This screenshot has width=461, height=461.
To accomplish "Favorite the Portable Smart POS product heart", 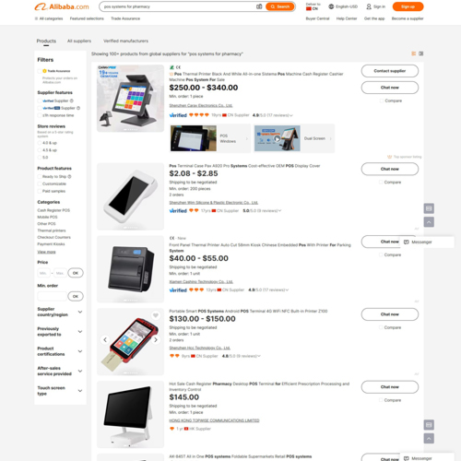I will tap(156, 315).
